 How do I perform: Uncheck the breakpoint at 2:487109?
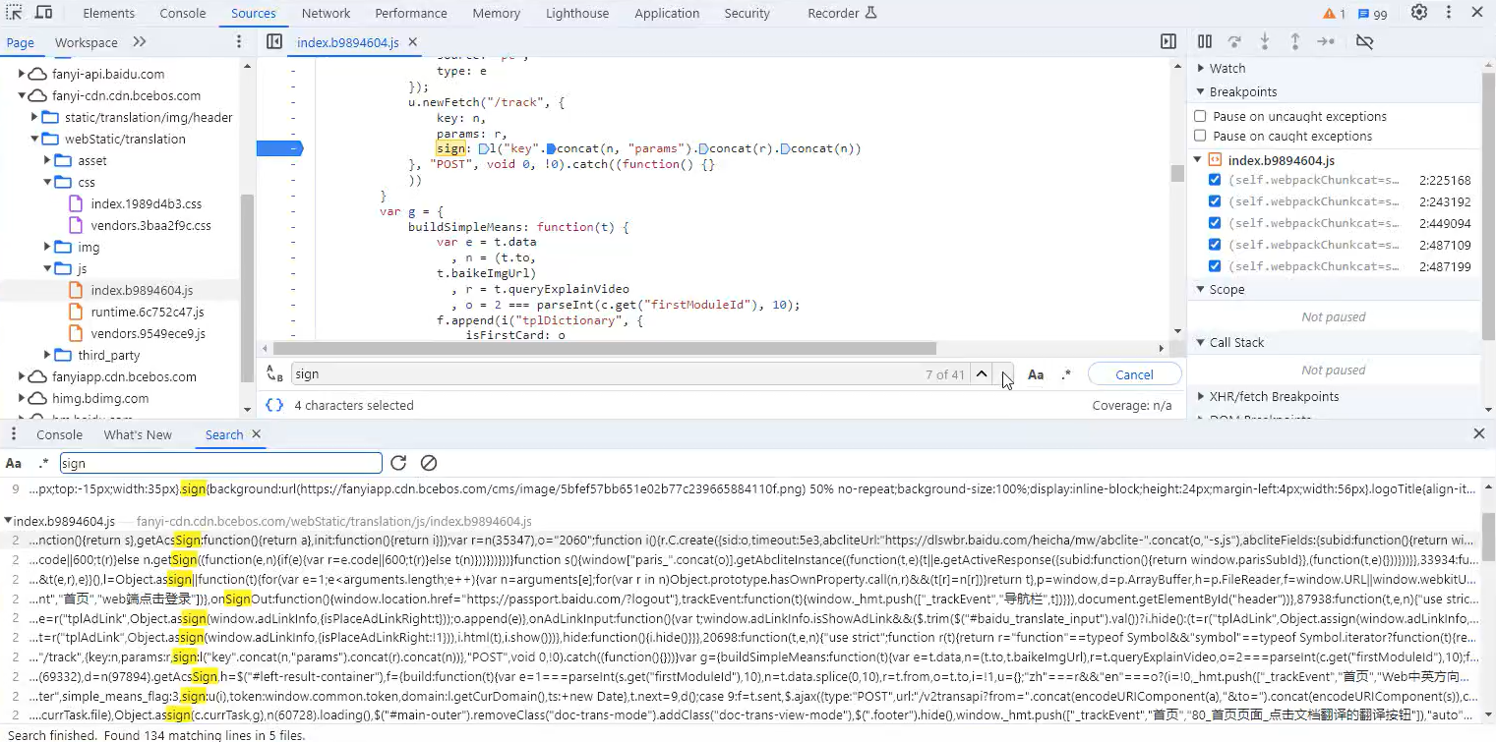[1215, 245]
